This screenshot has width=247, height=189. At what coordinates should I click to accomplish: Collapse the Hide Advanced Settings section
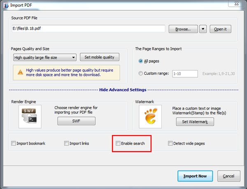click(x=123, y=90)
